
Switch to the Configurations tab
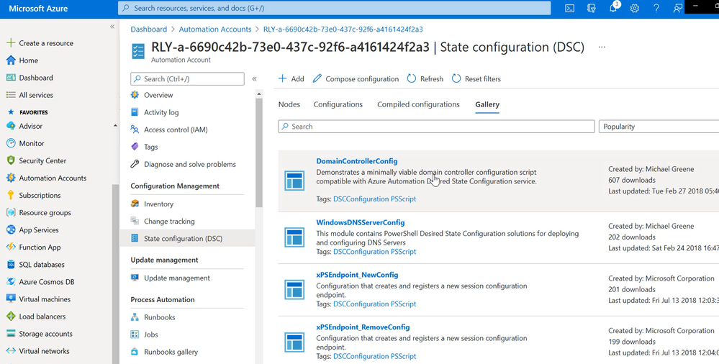tap(338, 104)
